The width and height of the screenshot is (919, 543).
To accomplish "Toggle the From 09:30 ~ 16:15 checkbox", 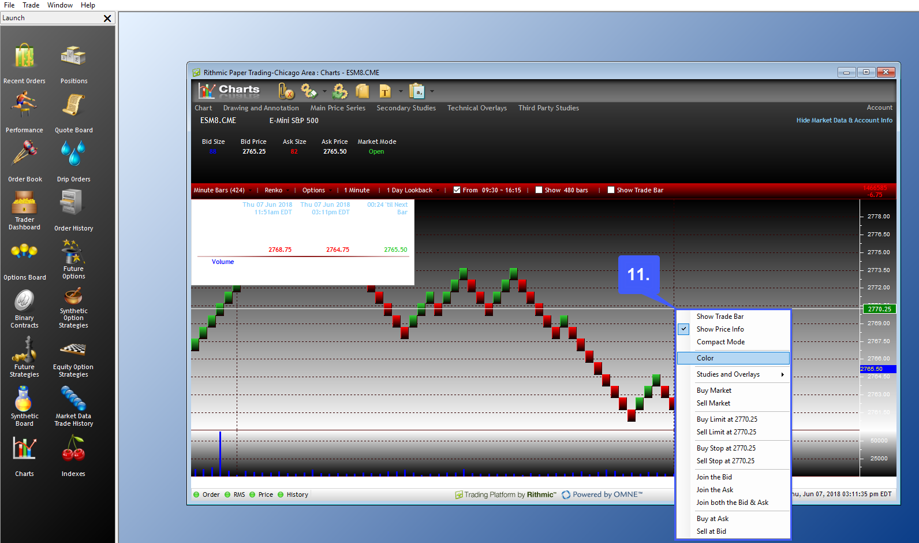I will (457, 190).
